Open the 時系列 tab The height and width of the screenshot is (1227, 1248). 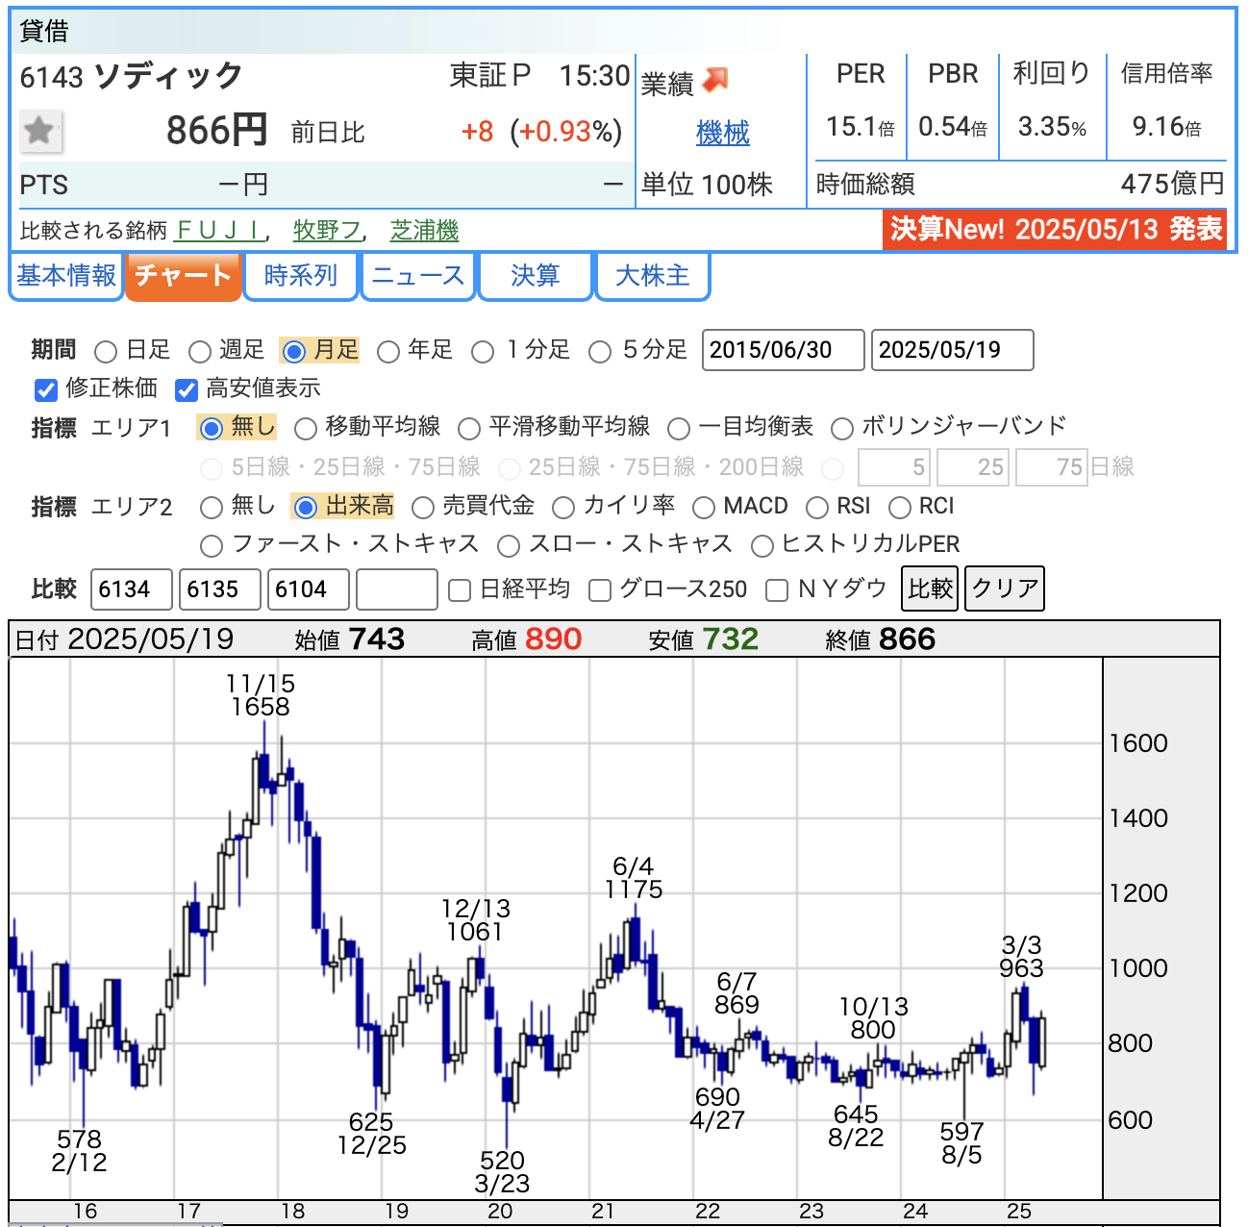pyautogui.click(x=300, y=276)
